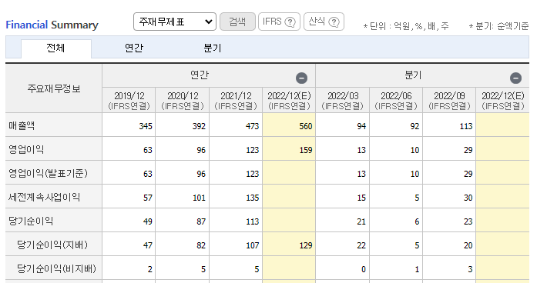Click the Financial Summary heading
Viewport: 537px width, 283px height.
(52, 25)
